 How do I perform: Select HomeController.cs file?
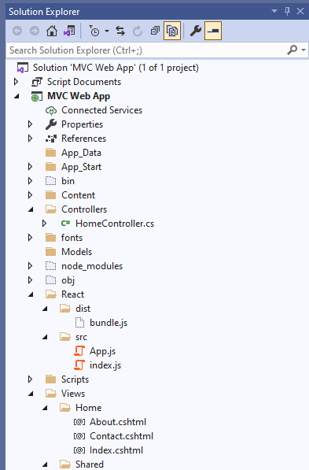click(115, 224)
